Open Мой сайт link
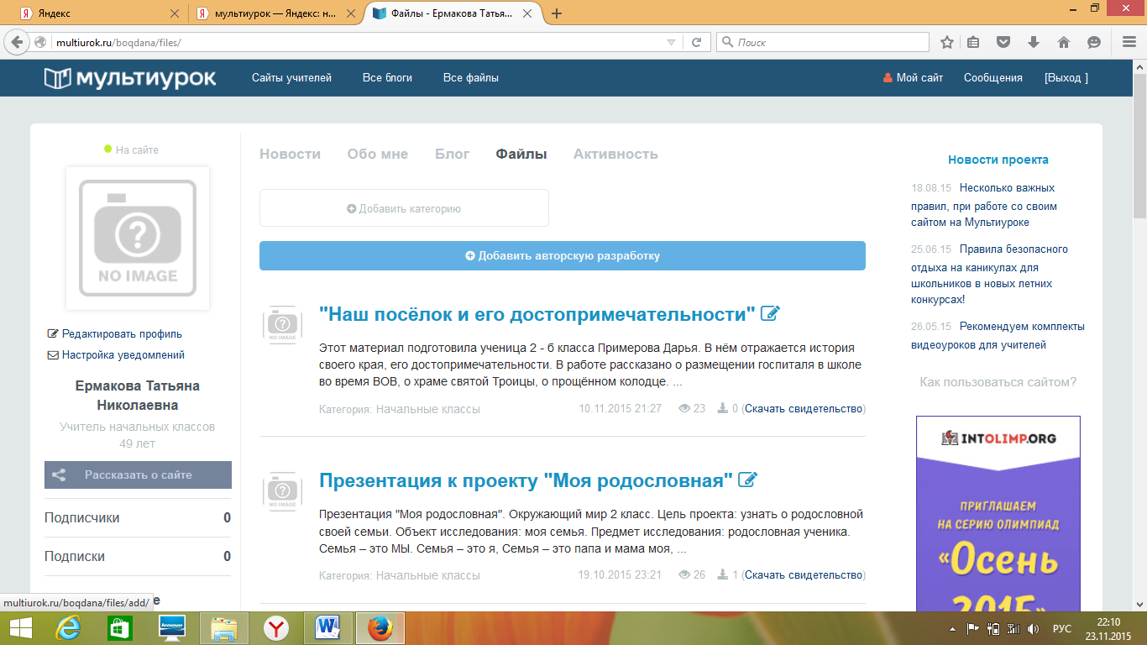The width and height of the screenshot is (1147, 645). (x=914, y=78)
